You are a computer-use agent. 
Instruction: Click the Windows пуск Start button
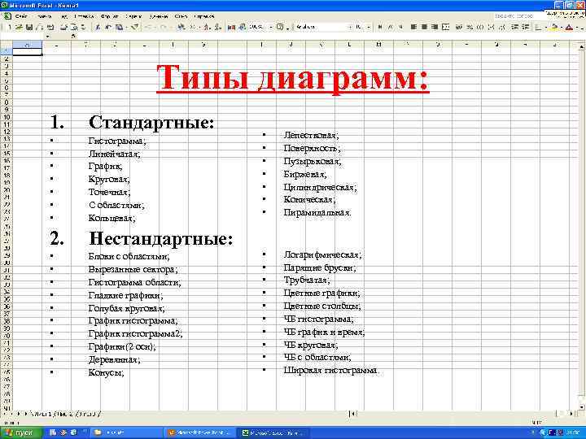(21, 432)
